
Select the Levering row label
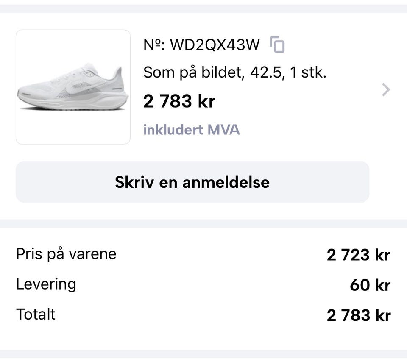pos(46,284)
